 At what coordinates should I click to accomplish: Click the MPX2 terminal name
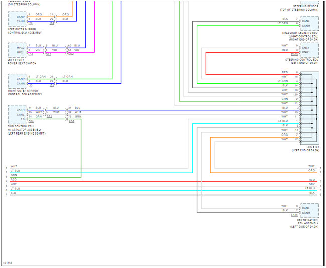(21, 48)
